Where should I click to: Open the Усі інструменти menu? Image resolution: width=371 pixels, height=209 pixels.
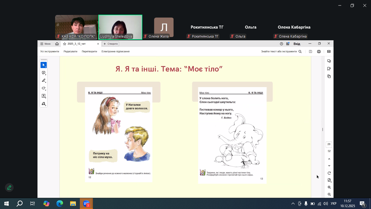pyautogui.click(x=50, y=51)
